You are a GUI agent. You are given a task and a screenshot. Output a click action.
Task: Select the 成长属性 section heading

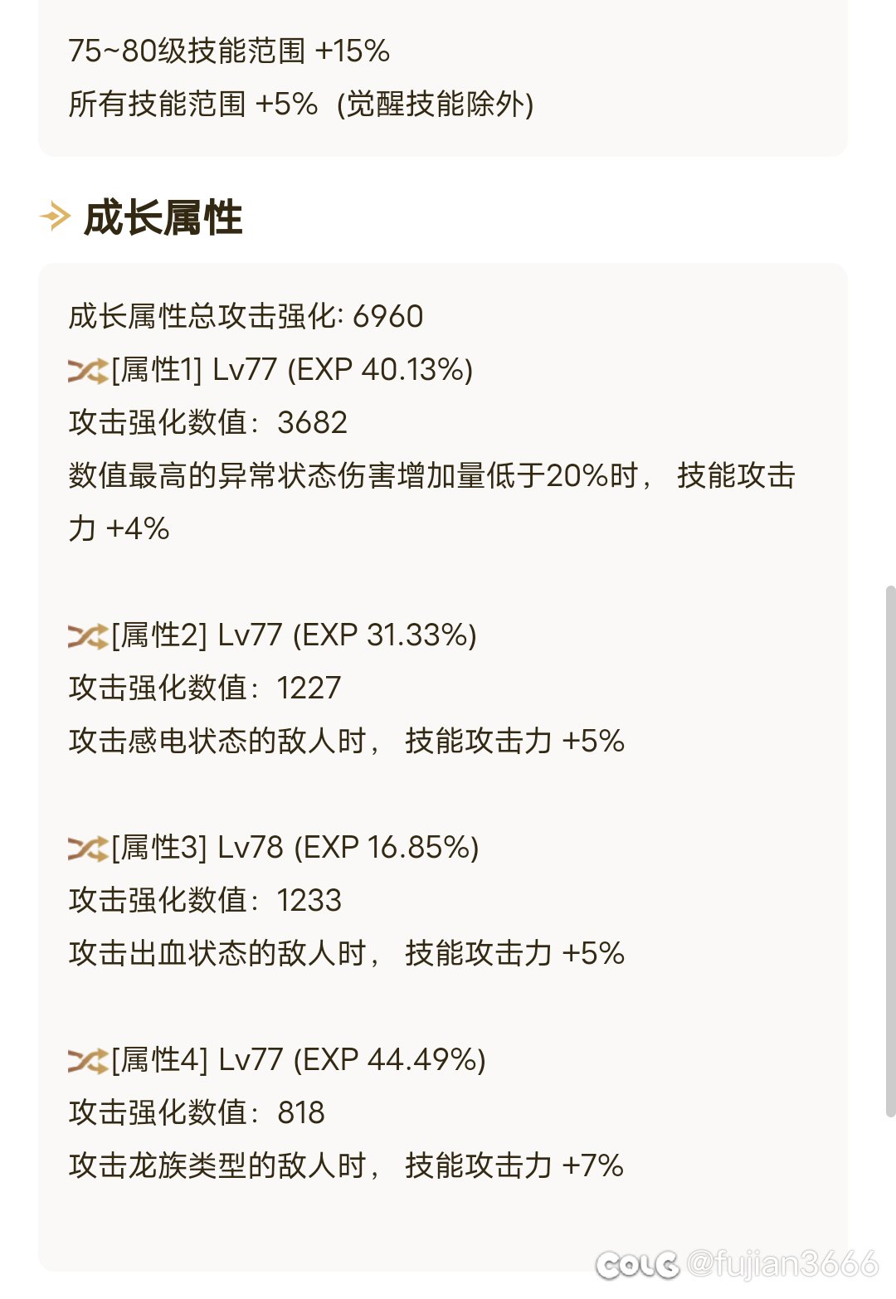point(163,218)
